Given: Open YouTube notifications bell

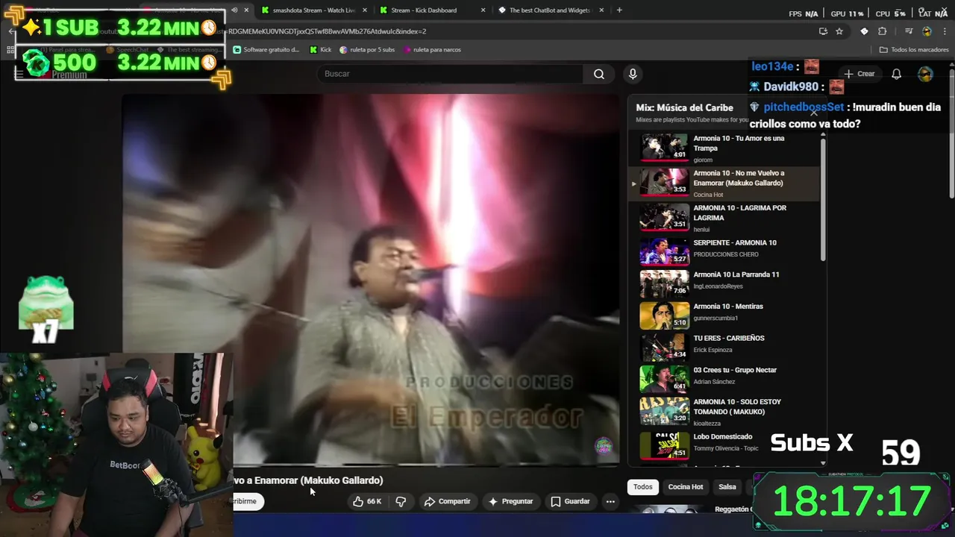Looking at the screenshot, I should (x=897, y=74).
